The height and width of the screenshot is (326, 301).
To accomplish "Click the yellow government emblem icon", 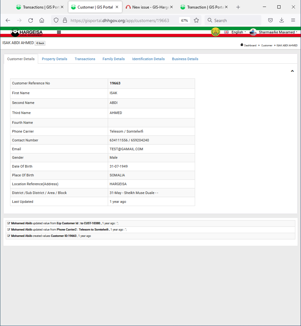I will (x=216, y=32).
